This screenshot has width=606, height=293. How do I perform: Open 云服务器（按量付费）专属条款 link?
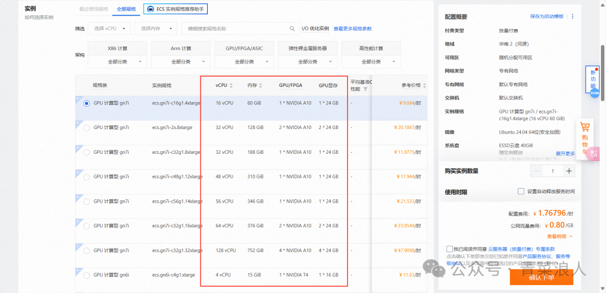click(x=521, y=249)
